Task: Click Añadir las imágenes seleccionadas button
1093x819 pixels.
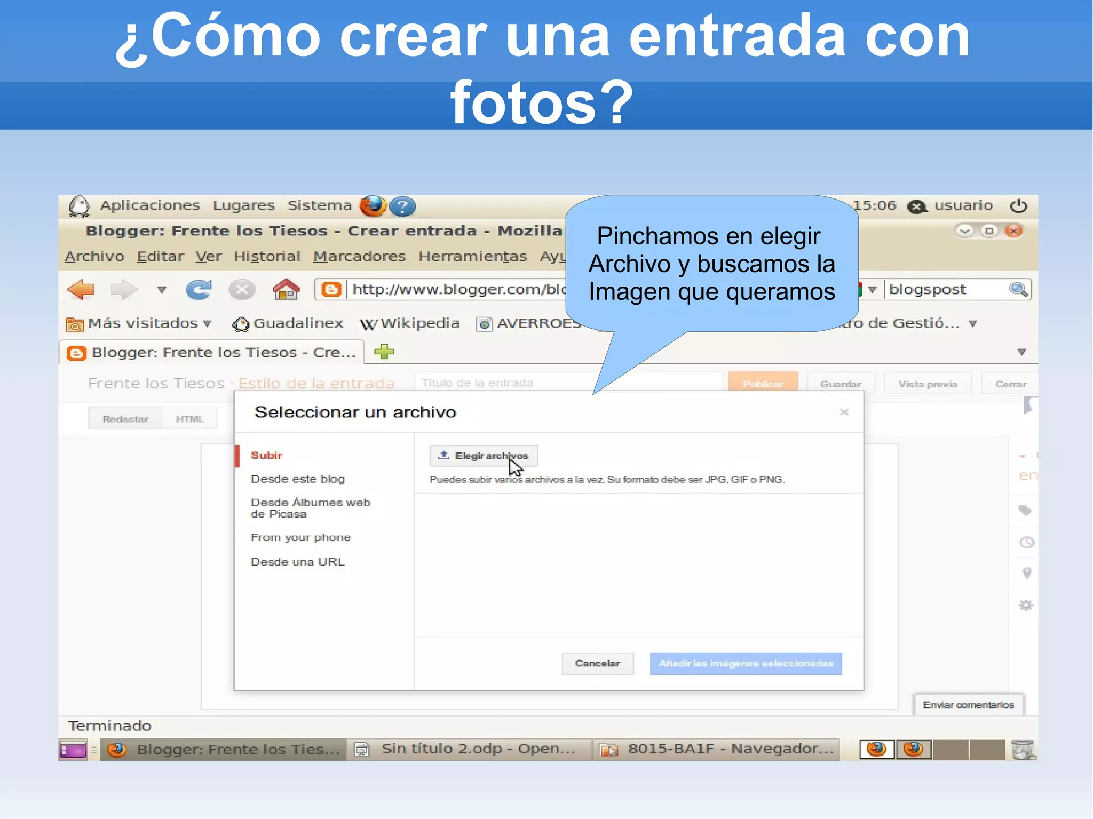Action: coord(746,663)
